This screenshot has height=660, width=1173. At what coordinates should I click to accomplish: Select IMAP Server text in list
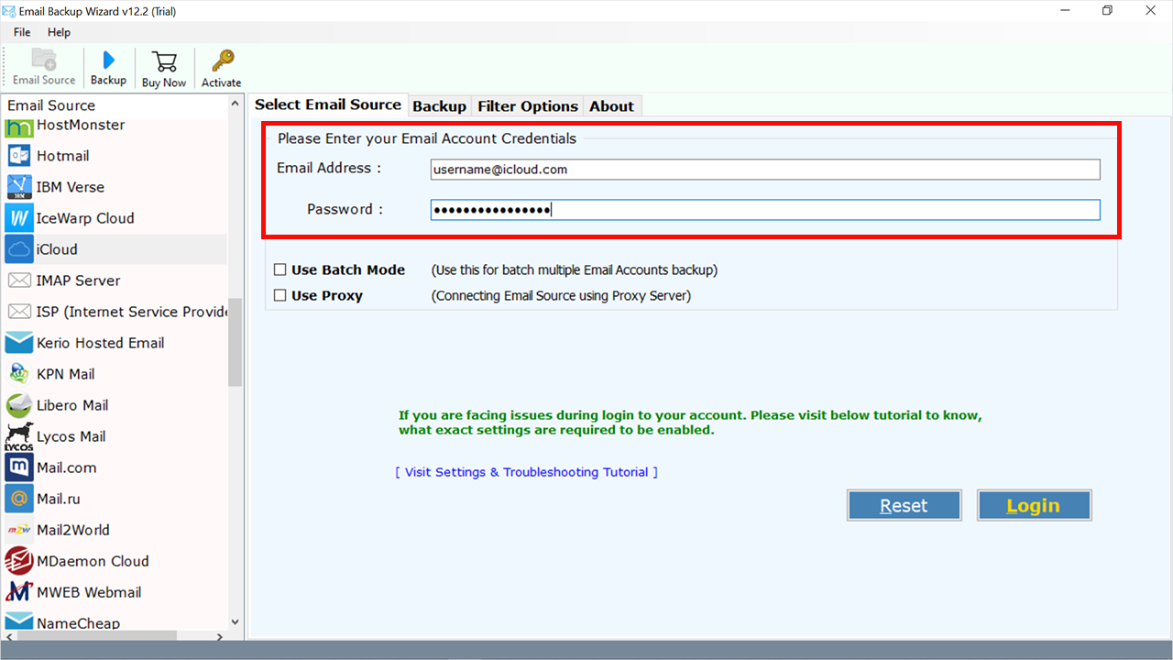[x=79, y=280]
